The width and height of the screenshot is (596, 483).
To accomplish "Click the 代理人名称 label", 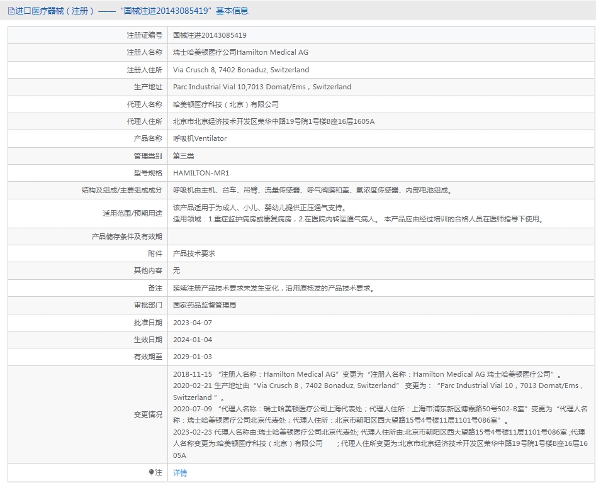I will tap(145, 104).
